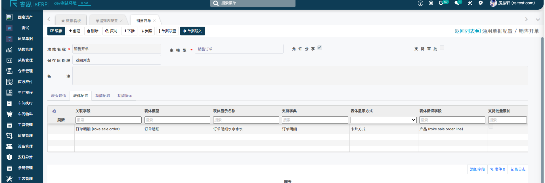Image resolution: width=545 pixels, height=183 pixels.
Task: Toggle 支持批量添加 checkbox in first row
Action: pos(491,127)
